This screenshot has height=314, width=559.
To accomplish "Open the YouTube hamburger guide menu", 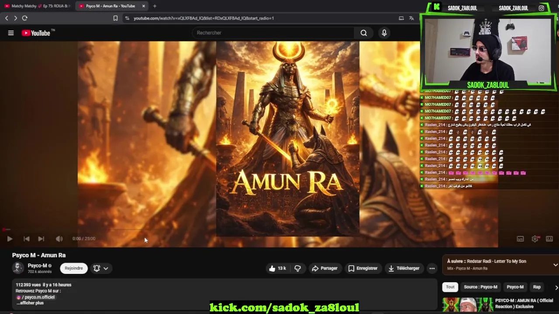I will click(x=11, y=33).
